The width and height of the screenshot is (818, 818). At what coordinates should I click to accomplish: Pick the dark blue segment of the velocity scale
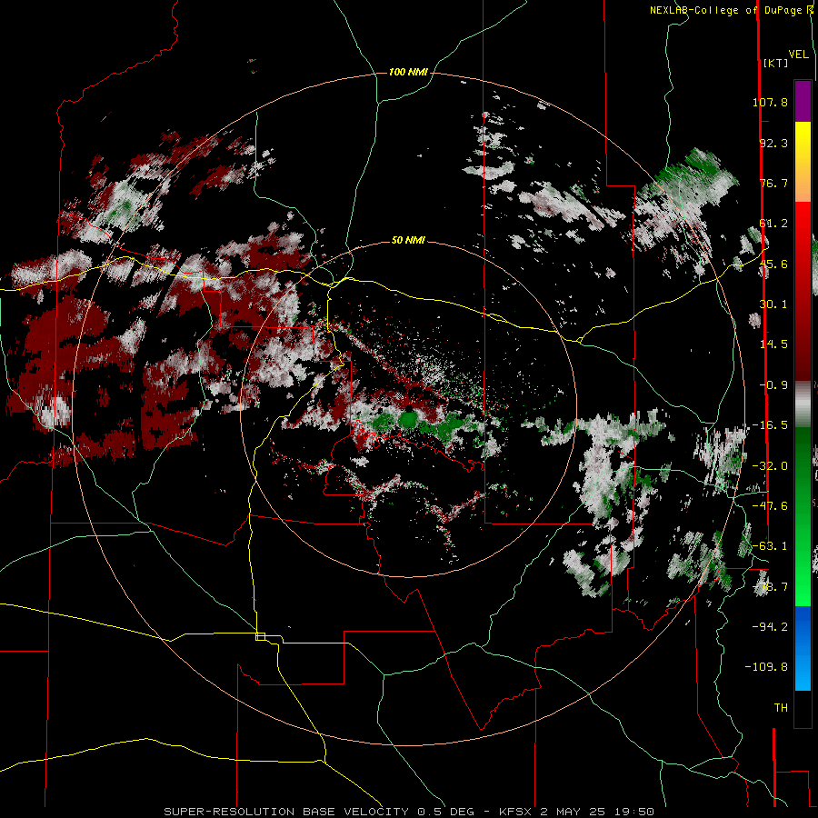click(x=803, y=626)
